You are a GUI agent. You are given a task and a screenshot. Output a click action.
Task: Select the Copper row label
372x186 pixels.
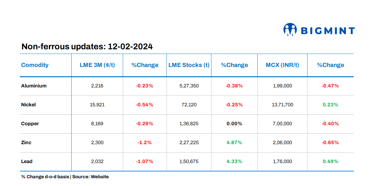click(30, 124)
